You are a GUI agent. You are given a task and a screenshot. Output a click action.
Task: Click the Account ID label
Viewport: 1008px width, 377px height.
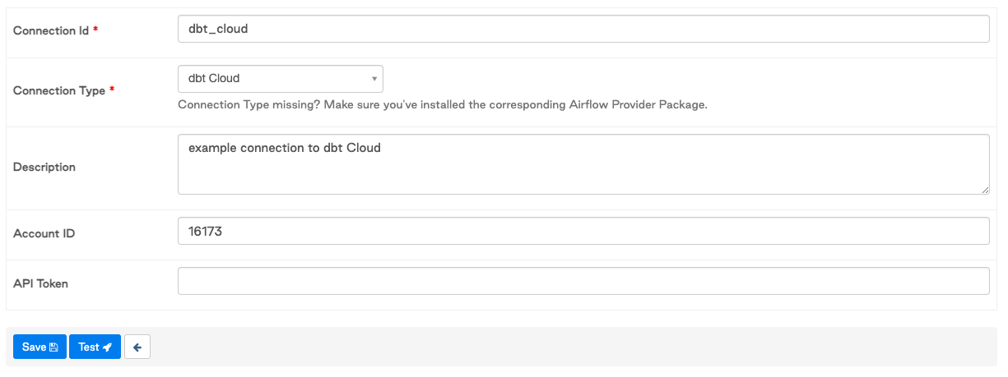[44, 234]
